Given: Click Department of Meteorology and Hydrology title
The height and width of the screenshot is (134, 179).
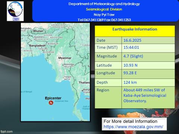Looking at the screenshot, I should (x=104, y=4).
